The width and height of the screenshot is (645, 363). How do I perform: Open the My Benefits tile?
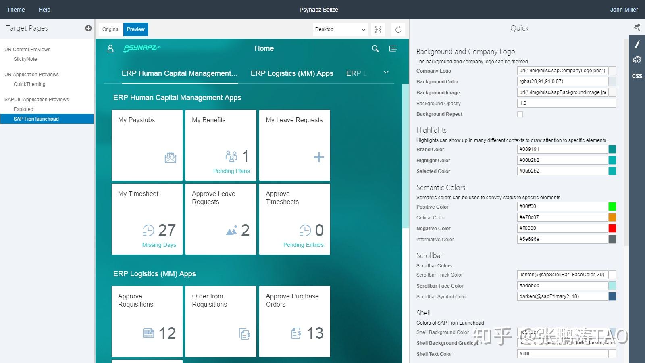click(221, 145)
